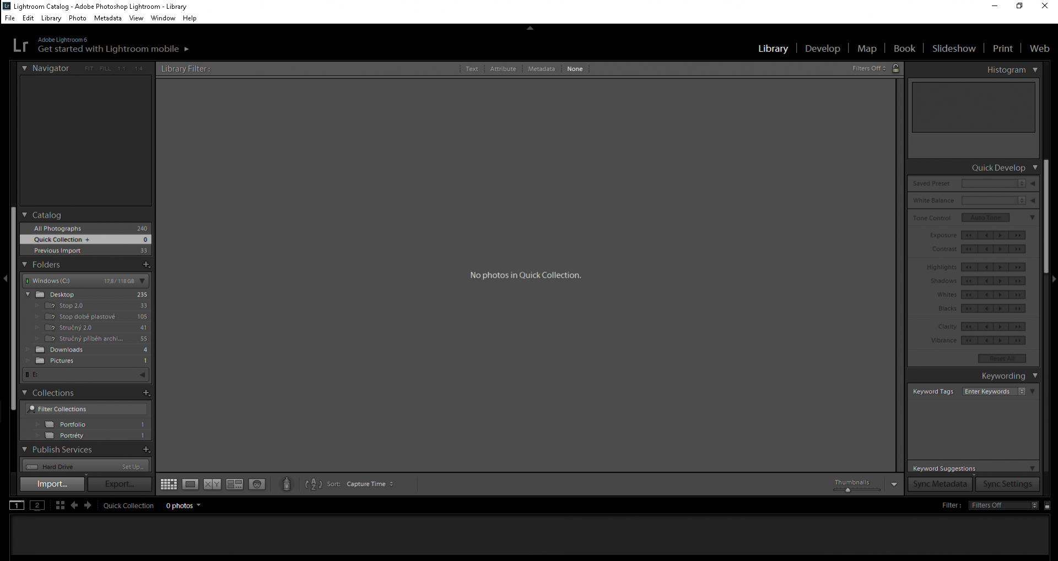Screen dimensions: 1058x561
Task: Switch to Loupe view
Action: [x=191, y=484]
